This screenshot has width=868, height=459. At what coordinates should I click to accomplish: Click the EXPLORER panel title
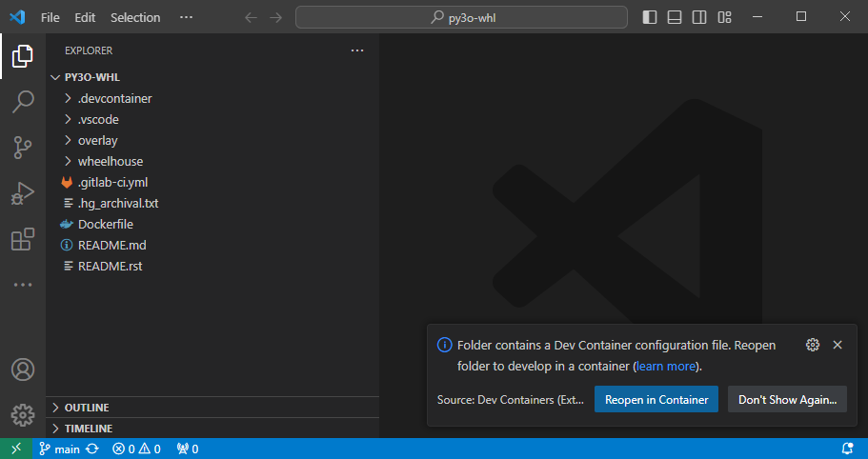[89, 50]
